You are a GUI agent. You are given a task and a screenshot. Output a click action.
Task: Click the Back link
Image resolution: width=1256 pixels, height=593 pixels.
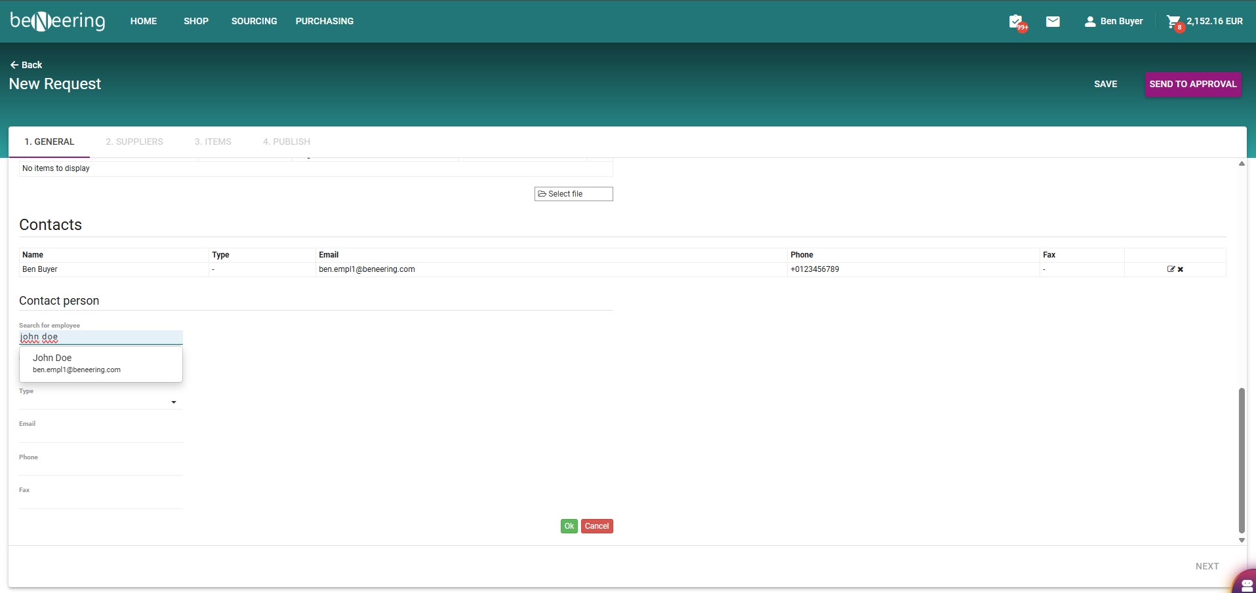26,65
